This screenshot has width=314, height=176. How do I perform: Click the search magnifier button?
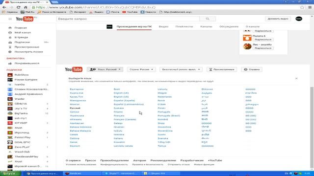(208, 19)
